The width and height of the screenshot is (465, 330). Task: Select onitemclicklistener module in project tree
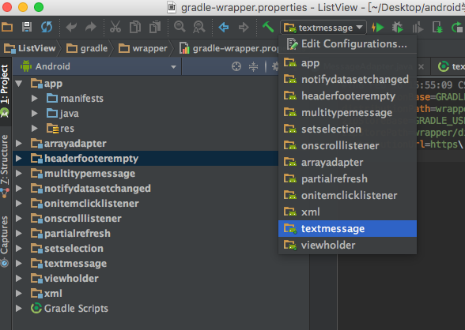pos(92,204)
